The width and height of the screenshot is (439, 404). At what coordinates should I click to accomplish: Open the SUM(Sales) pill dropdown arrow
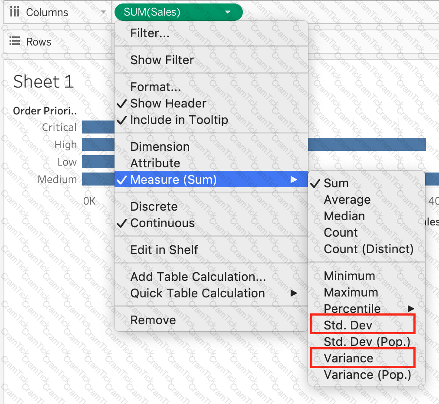pyautogui.click(x=228, y=12)
